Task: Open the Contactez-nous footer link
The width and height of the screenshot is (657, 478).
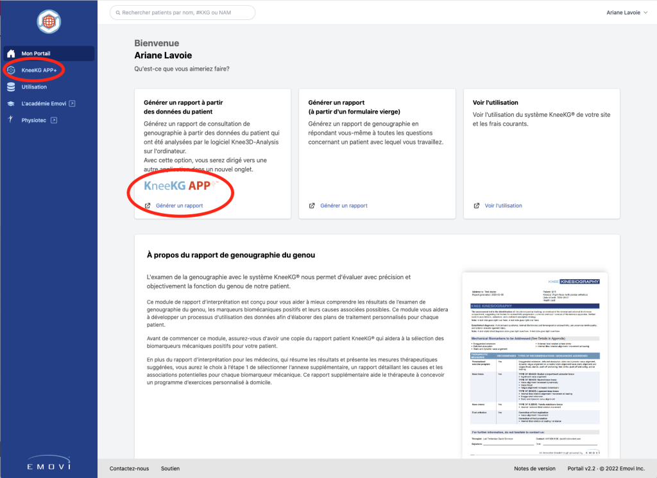Action: [130, 468]
